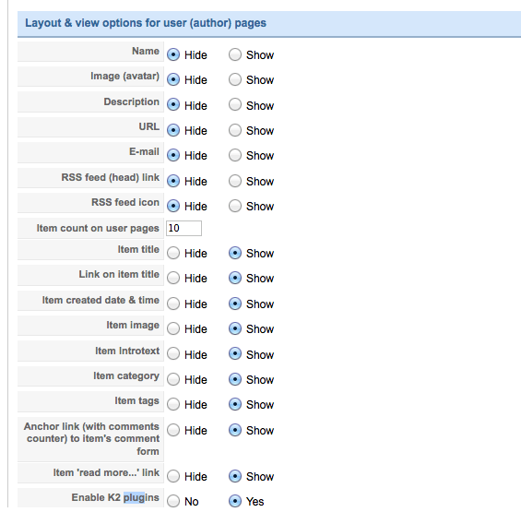Viewport: 521px width, 512px height.
Task: Hide the anchor link to comment form
Action: point(173,430)
